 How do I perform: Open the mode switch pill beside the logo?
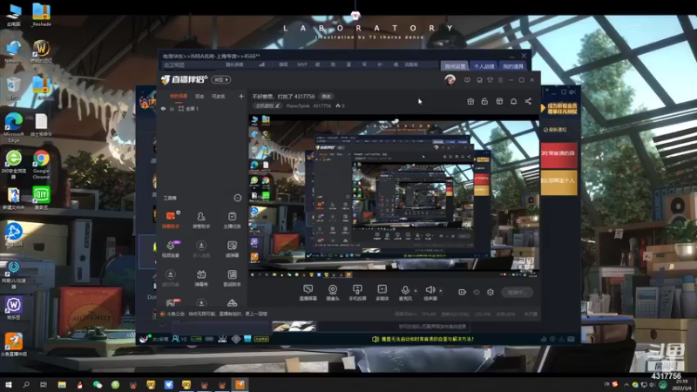[221, 79]
